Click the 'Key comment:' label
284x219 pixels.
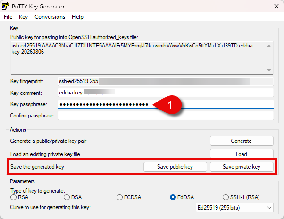(x=26, y=93)
